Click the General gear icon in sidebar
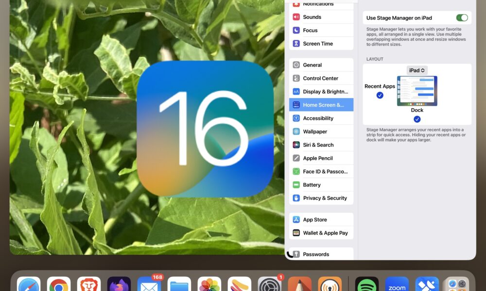 tap(296, 65)
